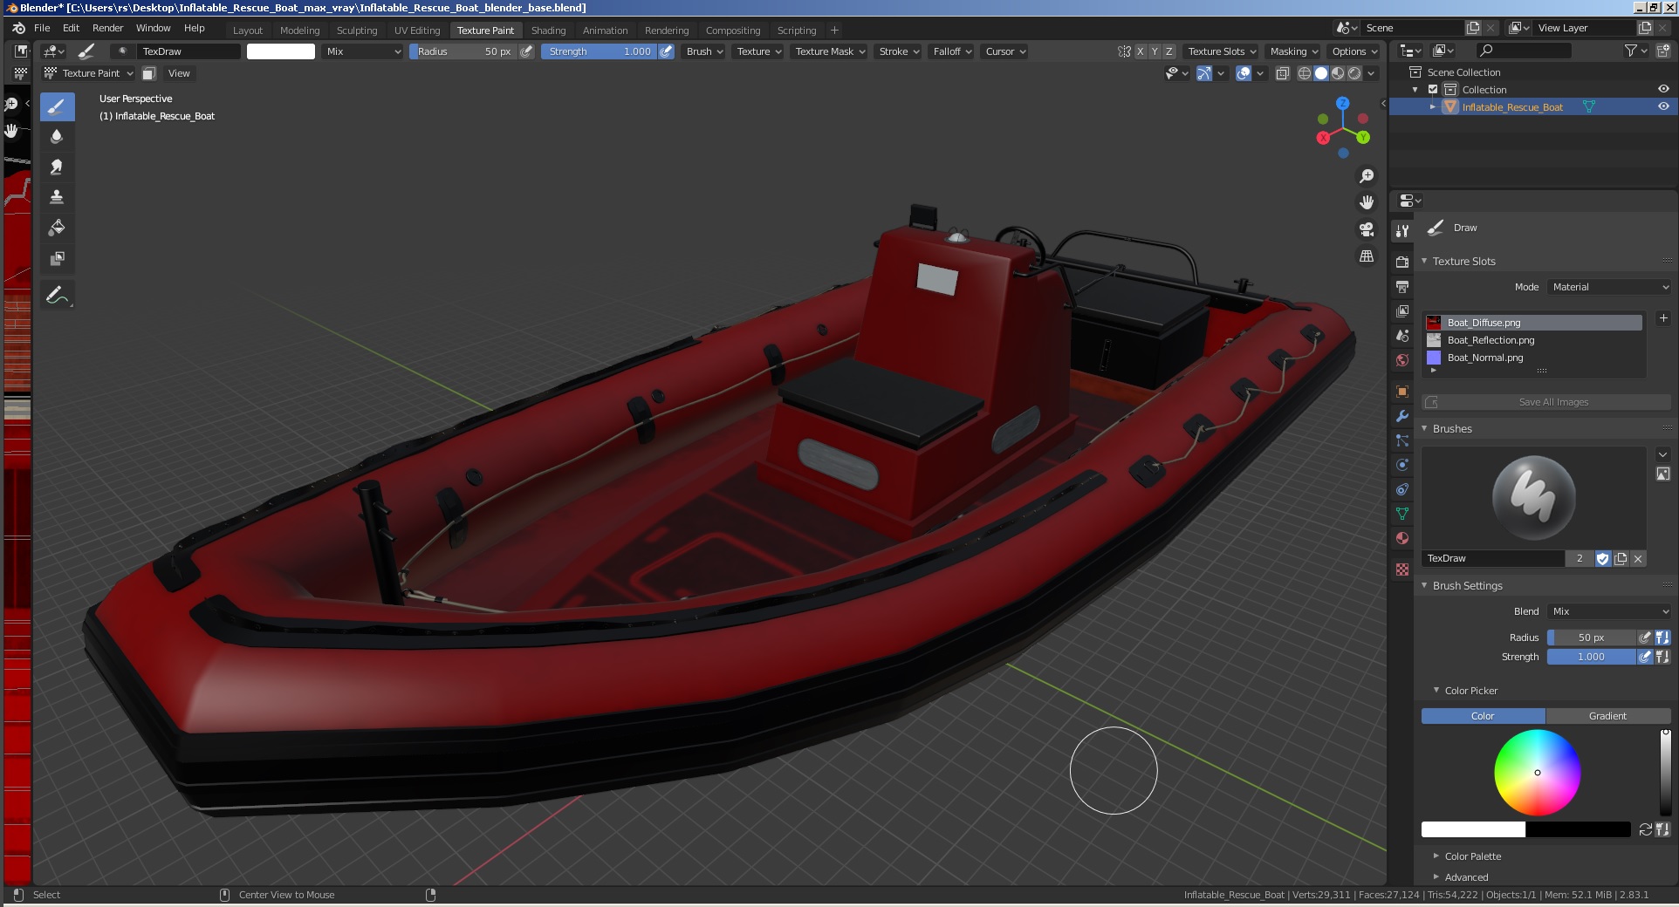Select the Mask tool
1679x907 pixels.
click(x=57, y=258)
